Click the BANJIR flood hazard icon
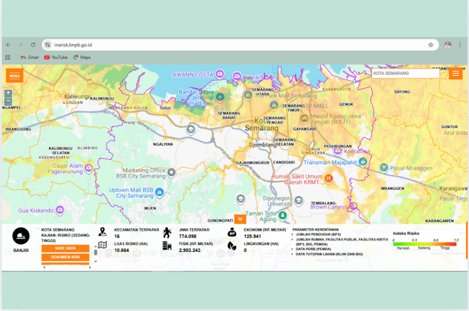Screen dimensions: 469x311 point(21,236)
